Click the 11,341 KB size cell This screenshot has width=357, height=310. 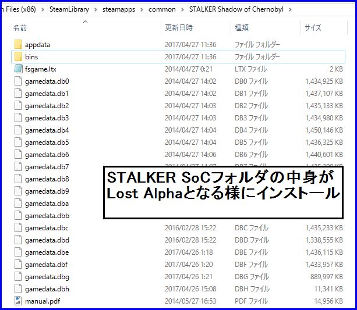tap(328, 289)
